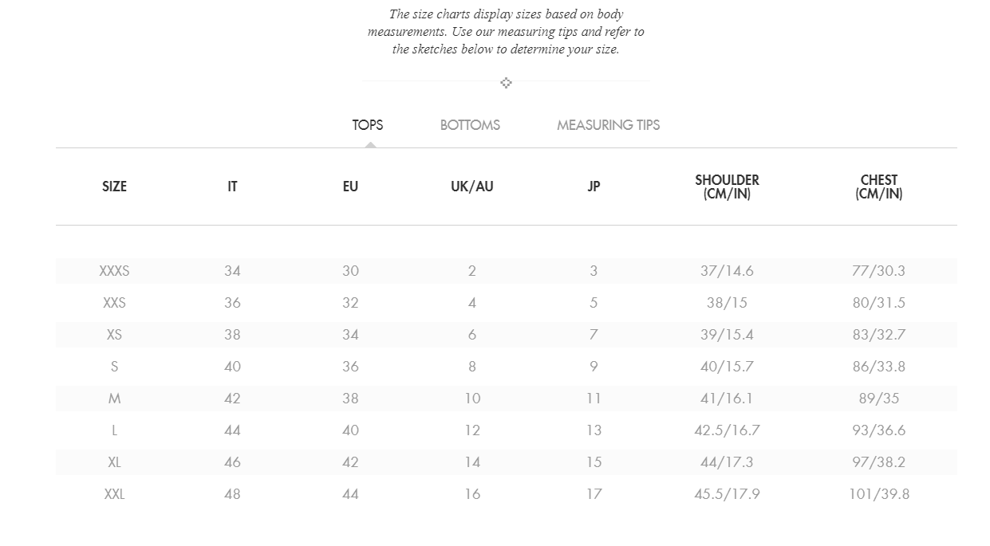Open the BOTTOMS tab
Screen dimensions: 990x546
click(470, 125)
